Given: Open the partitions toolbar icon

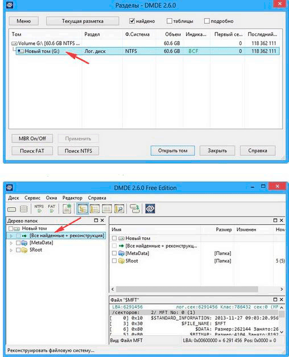Looking at the screenshot, I should click(x=24, y=209).
